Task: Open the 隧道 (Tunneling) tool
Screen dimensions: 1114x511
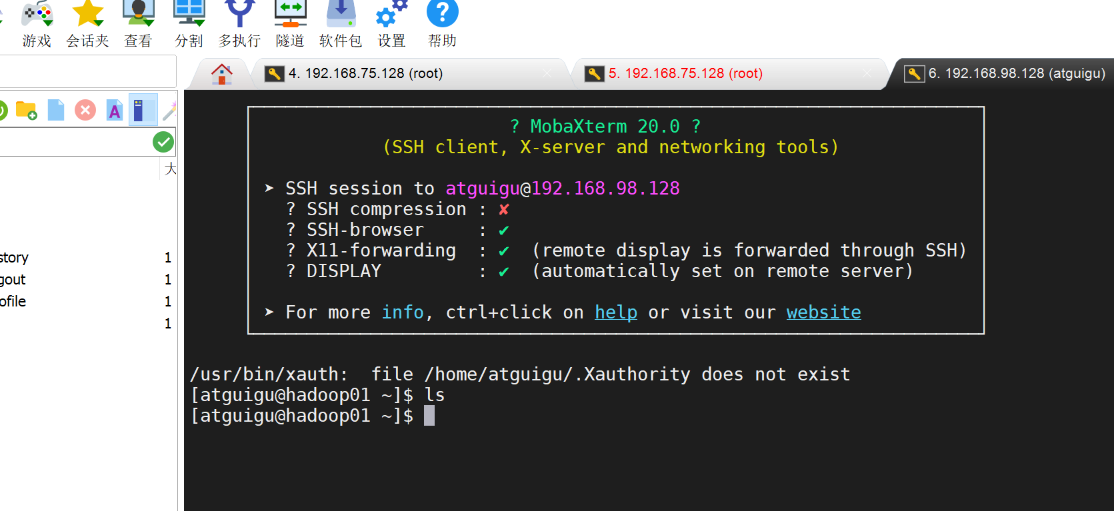Action: [x=291, y=25]
